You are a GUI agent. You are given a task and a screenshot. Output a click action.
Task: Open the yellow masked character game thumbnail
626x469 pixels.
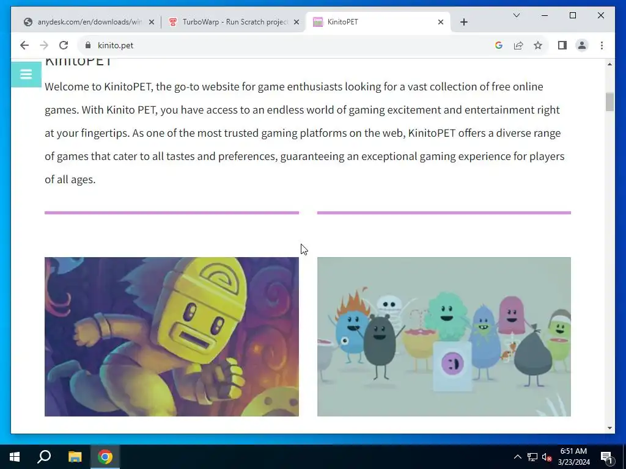click(x=172, y=336)
